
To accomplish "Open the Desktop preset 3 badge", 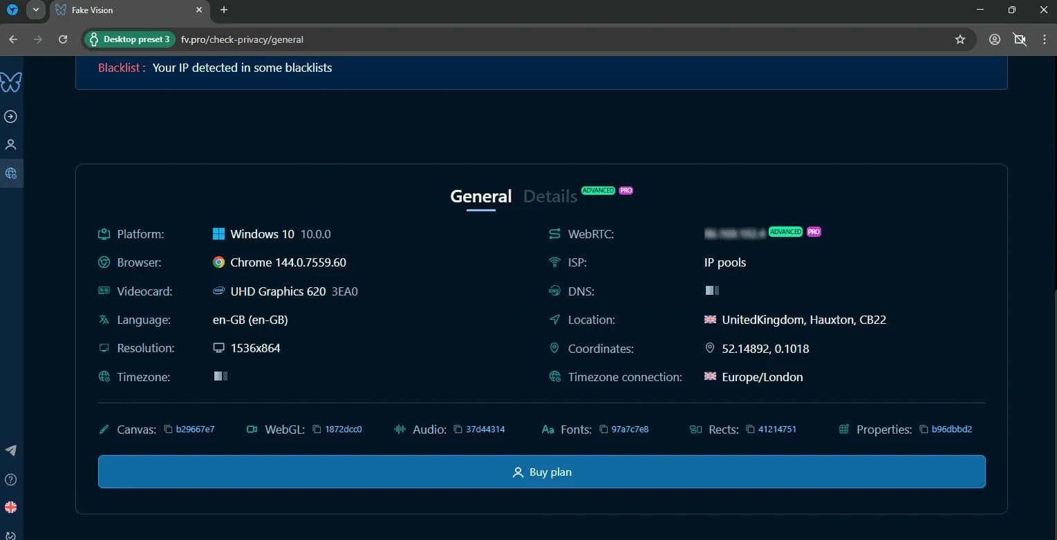I will pyautogui.click(x=129, y=39).
